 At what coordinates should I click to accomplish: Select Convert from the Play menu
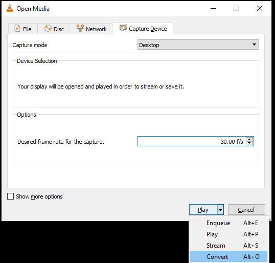coord(228,257)
